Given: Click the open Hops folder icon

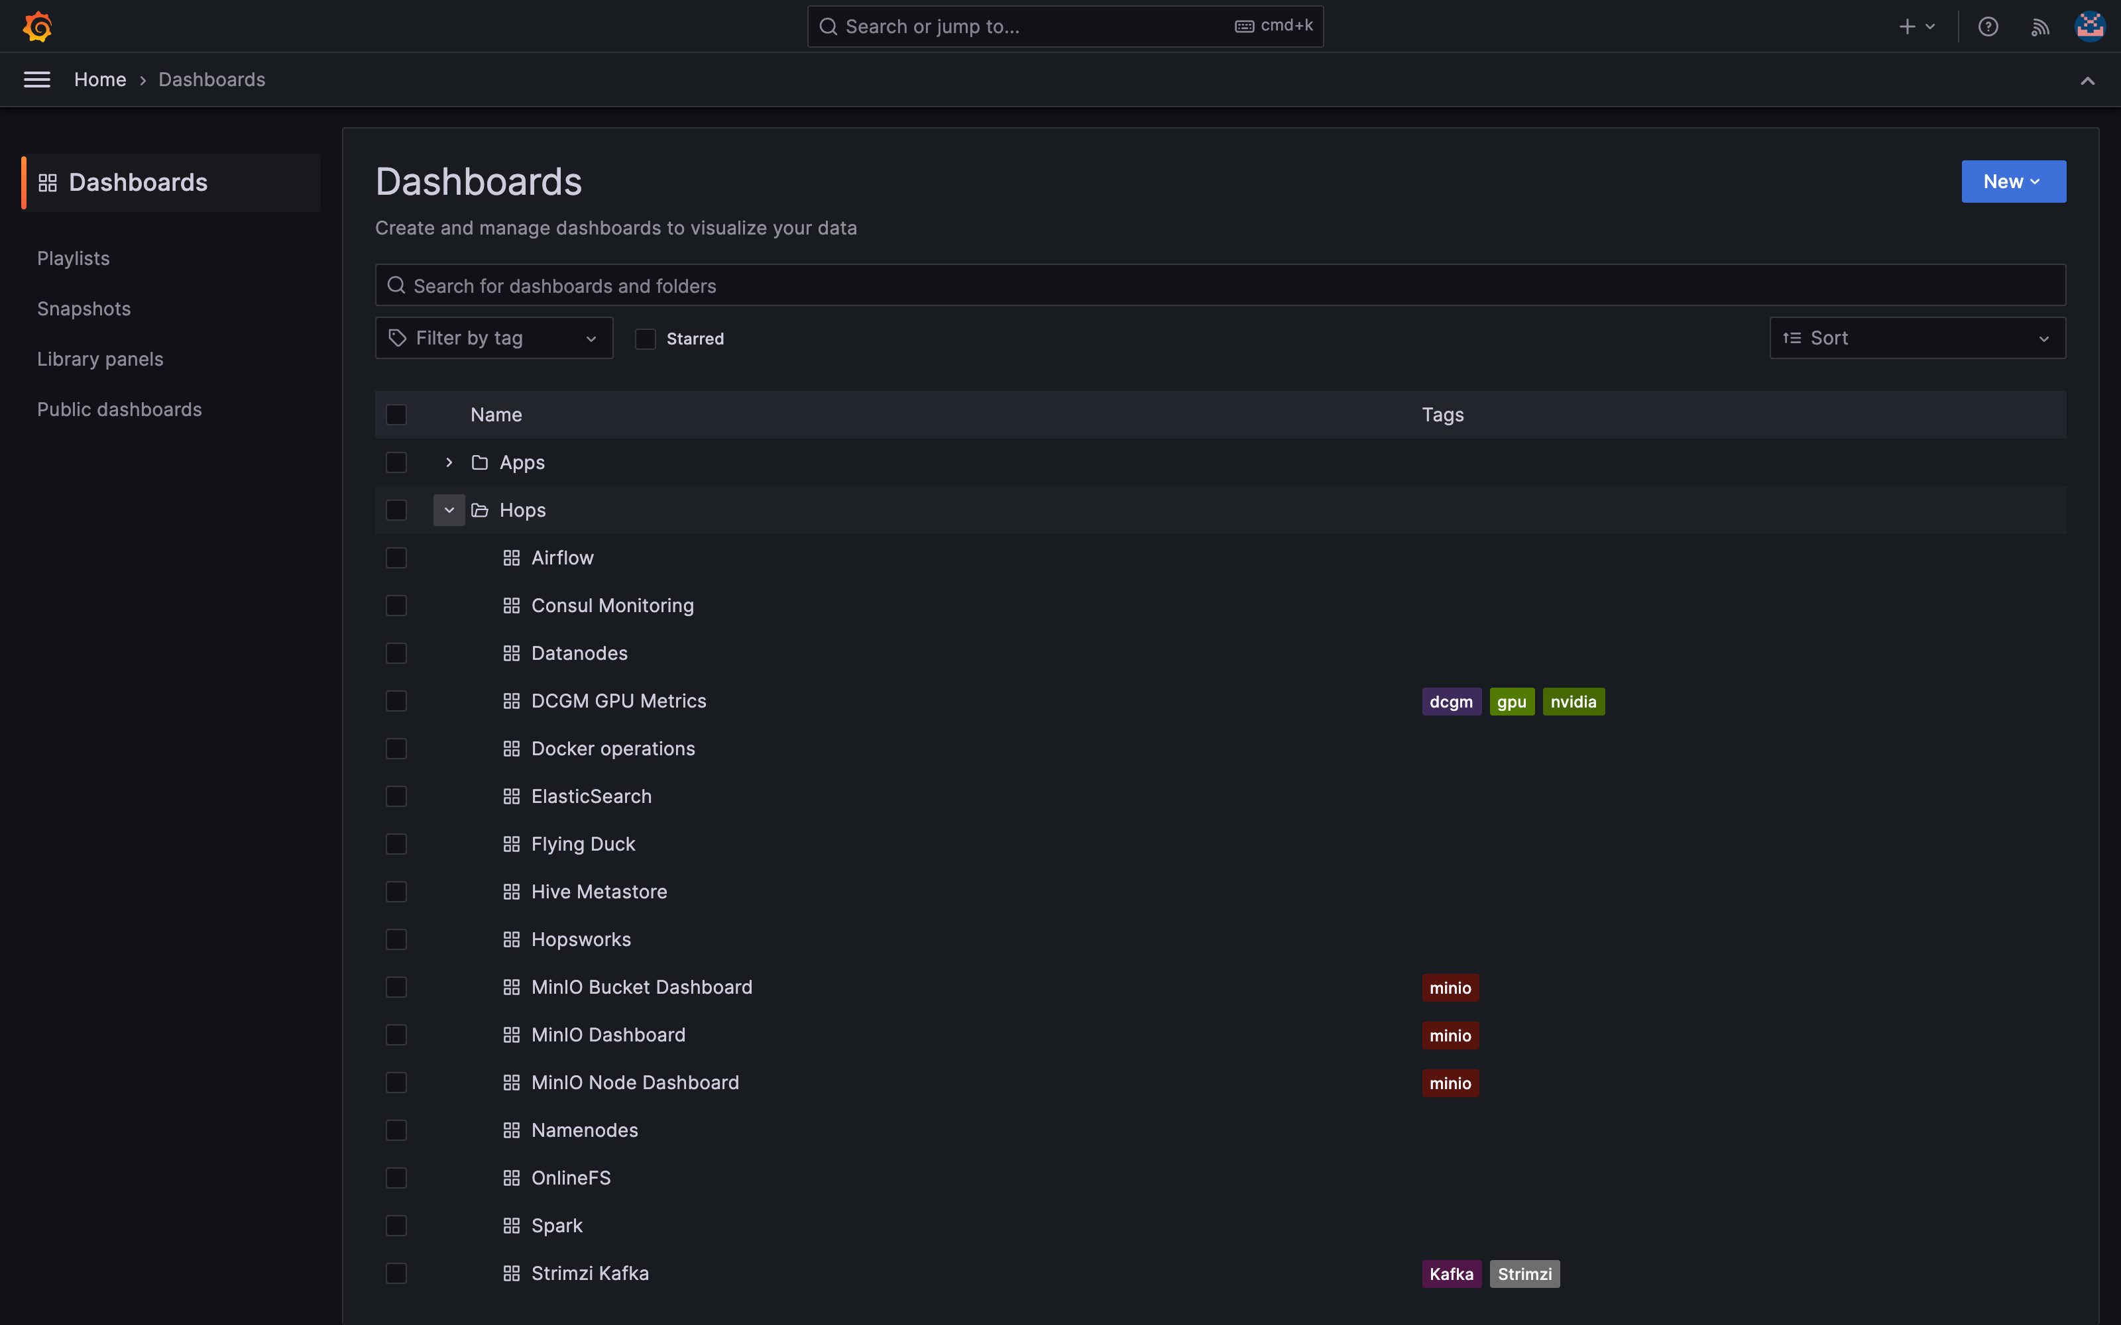Looking at the screenshot, I should pyautogui.click(x=479, y=510).
